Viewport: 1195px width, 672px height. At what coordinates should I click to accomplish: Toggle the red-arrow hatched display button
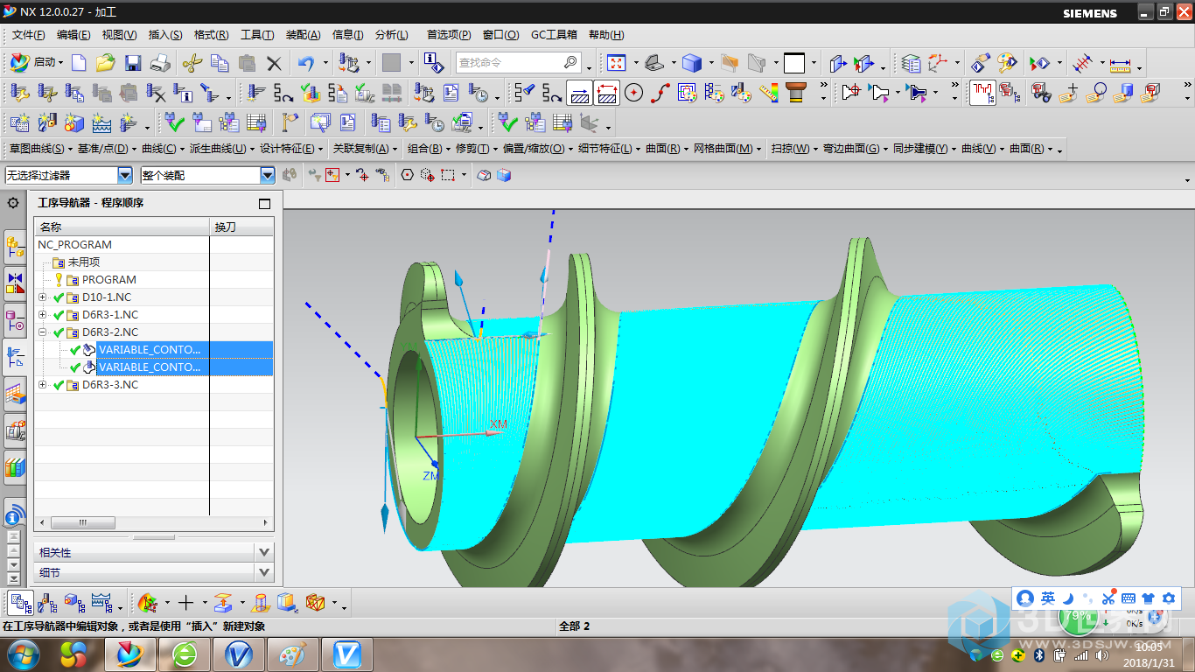[607, 92]
